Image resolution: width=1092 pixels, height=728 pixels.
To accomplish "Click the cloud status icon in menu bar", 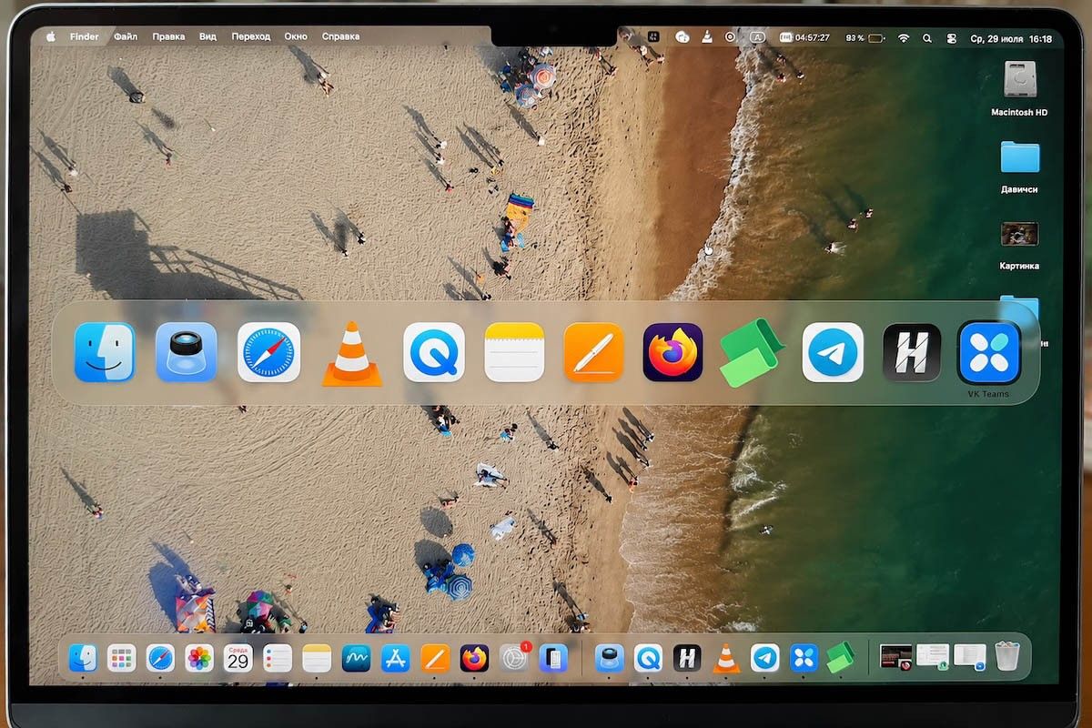I will (682, 37).
